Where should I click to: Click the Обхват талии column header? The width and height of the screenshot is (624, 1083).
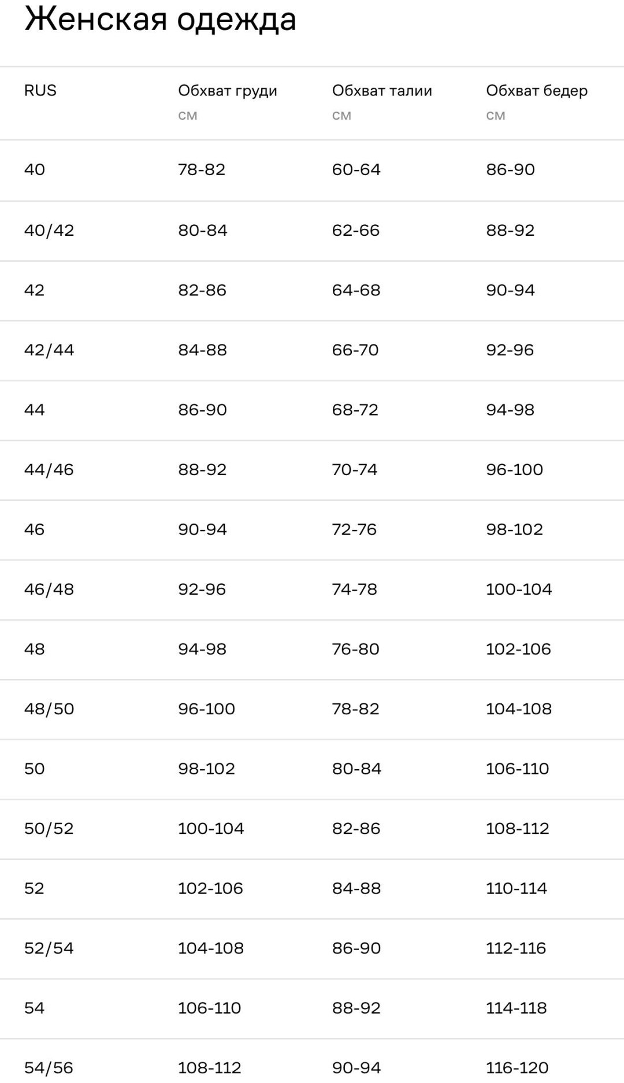pyautogui.click(x=382, y=91)
